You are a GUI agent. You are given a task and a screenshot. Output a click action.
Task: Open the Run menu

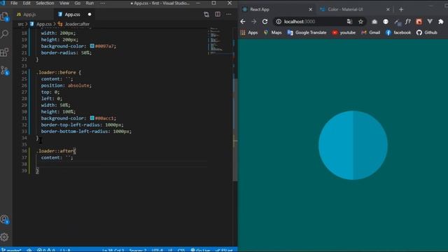(90, 3)
